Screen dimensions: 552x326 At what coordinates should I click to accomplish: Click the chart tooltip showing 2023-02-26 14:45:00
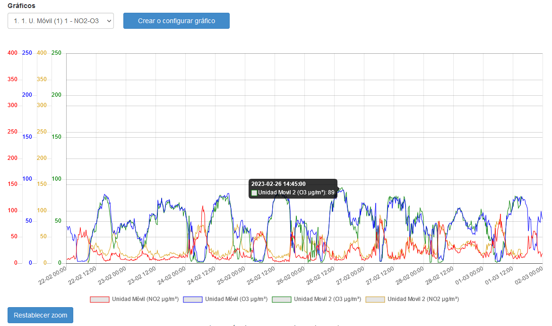293,189
